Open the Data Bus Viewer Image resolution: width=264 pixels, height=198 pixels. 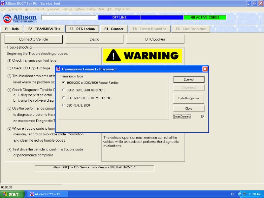tap(189, 98)
